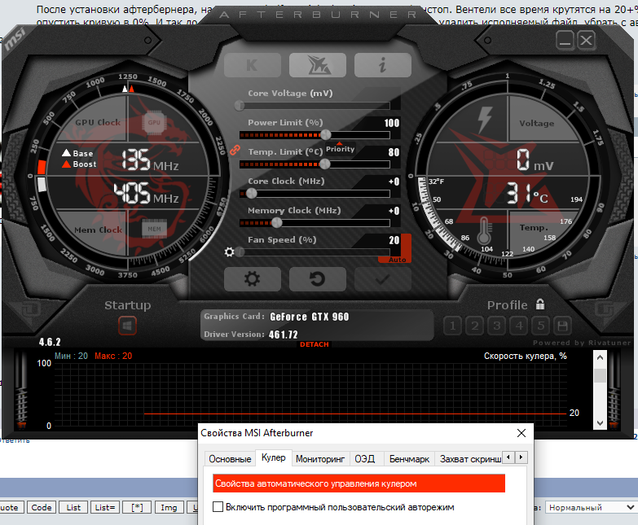
Task: Click the forum Code button
Action: point(42,508)
